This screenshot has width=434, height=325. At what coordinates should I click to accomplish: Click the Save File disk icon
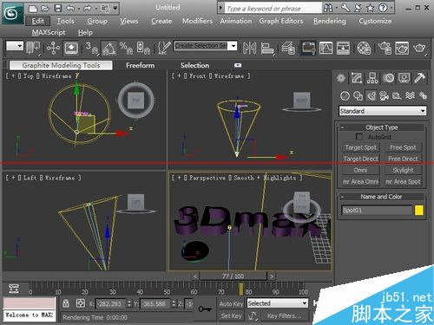(x=58, y=9)
